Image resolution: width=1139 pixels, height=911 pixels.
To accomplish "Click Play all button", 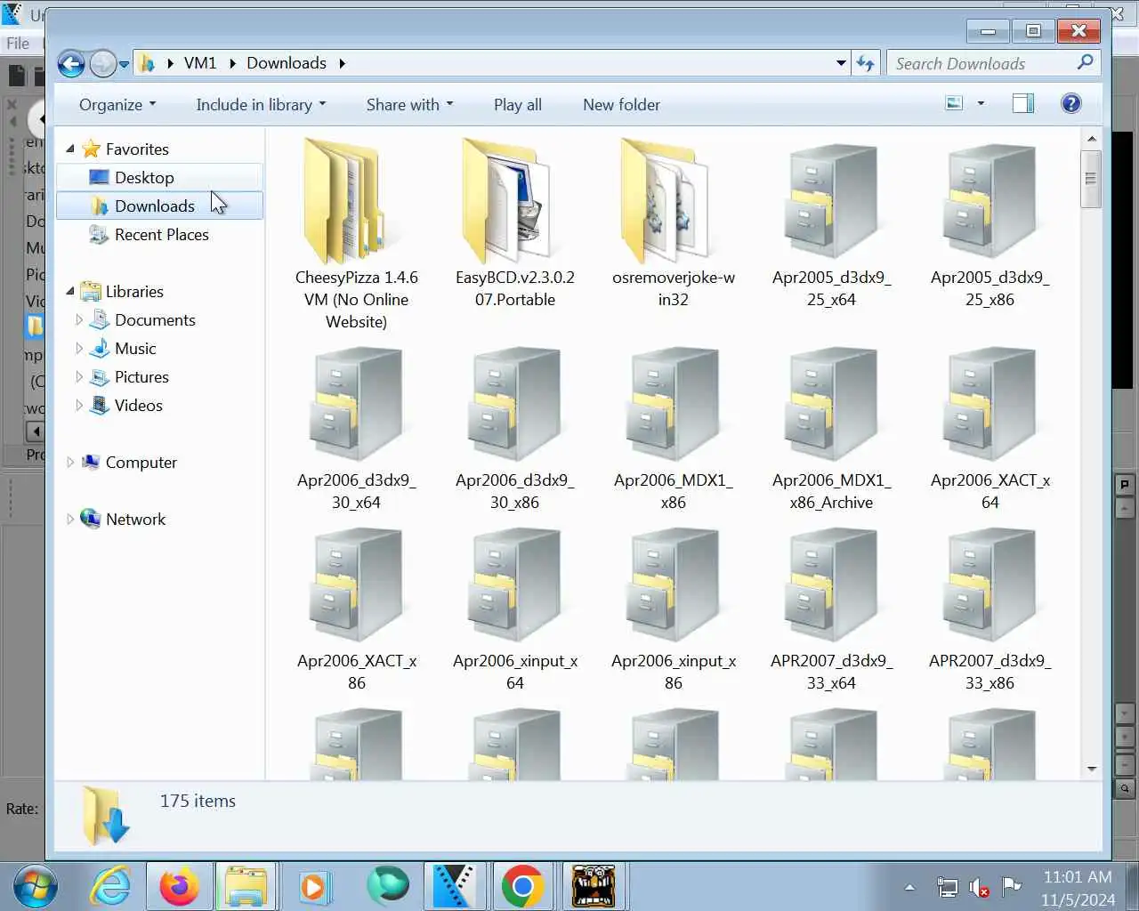I will [x=518, y=105].
